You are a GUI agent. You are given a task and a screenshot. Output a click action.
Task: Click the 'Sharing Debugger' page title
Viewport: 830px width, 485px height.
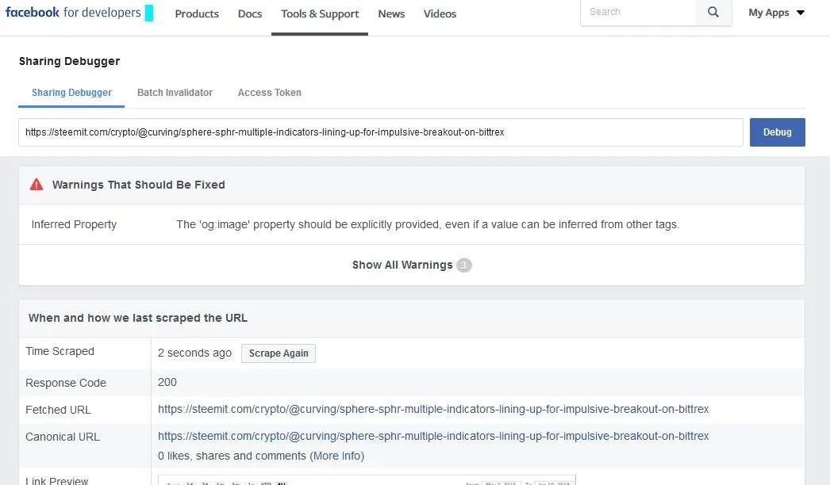point(69,61)
